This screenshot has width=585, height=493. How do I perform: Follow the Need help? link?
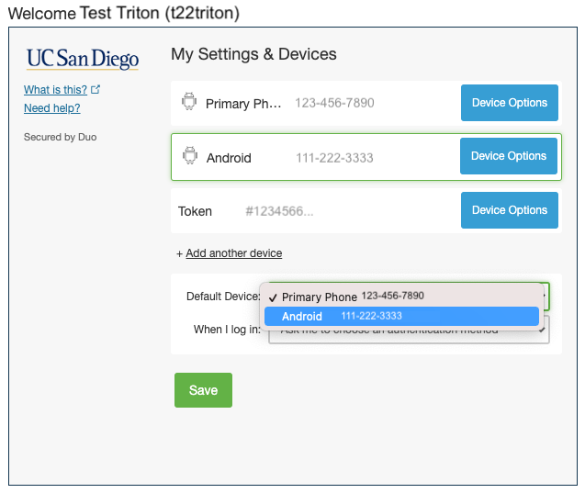click(x=51, y=108)
